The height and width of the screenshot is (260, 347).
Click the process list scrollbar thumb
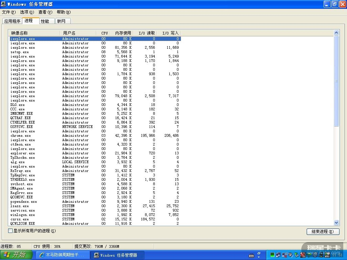[336, 81]
